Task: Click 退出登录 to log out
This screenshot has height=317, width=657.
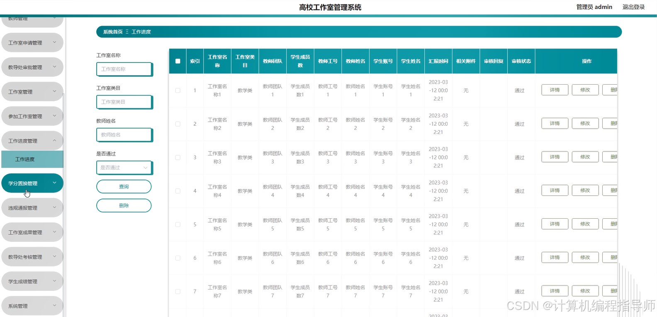Action: coord(633,7)
